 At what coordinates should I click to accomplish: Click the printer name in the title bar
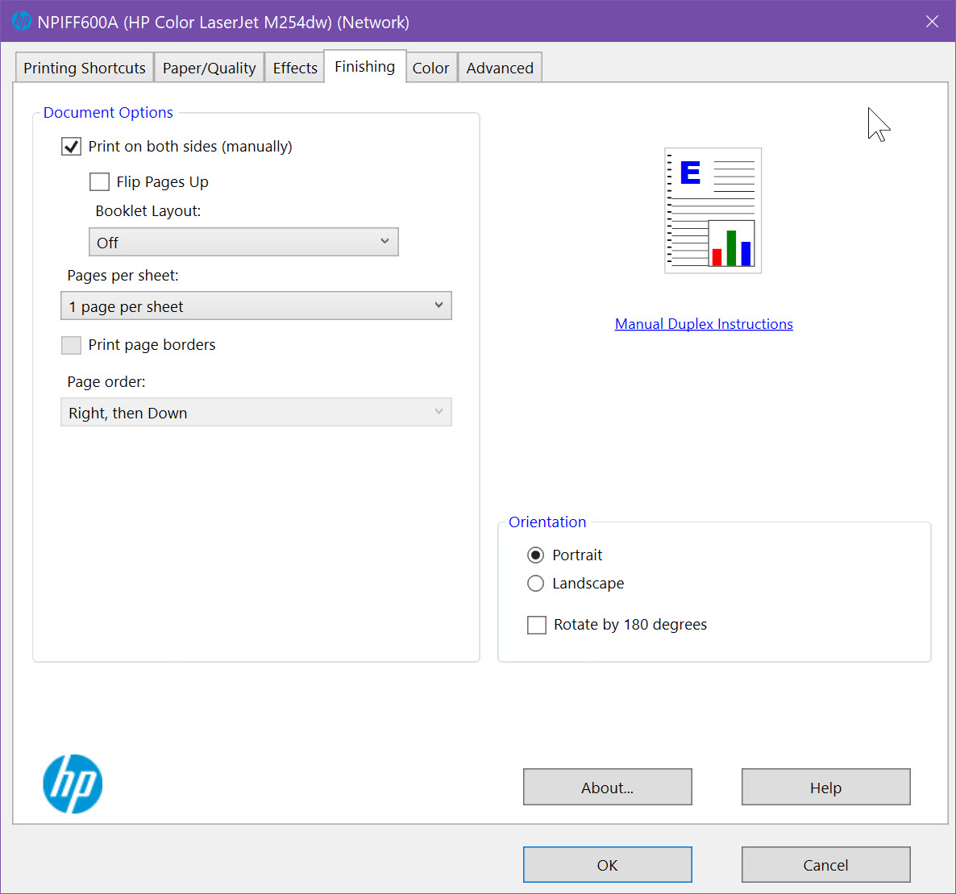pyautogui.click(x=223, y=22)
